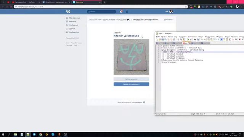Click Copy icon in Notepad++ toolbar

coord(181,40)
